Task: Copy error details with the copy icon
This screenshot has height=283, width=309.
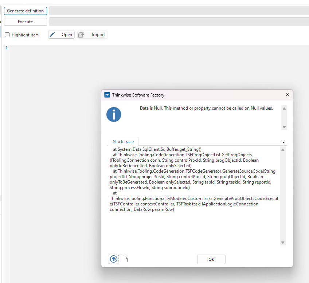Action: coord(125,259)
